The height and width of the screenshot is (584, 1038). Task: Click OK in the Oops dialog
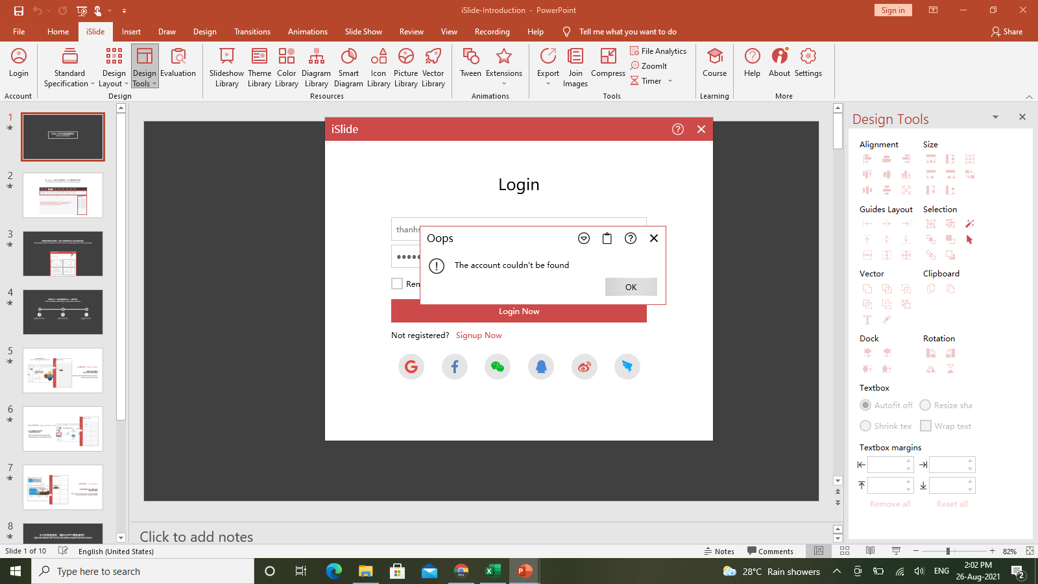pos(631,287)
